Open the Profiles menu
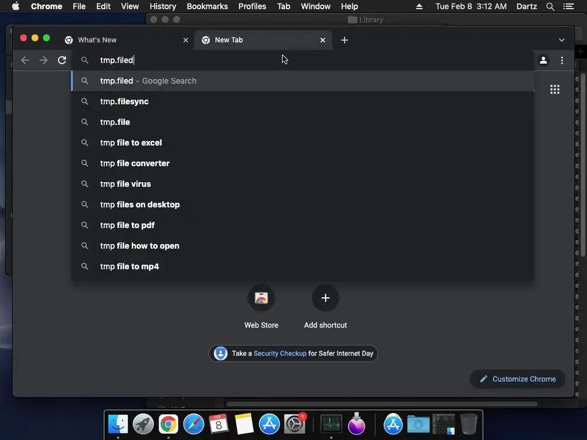587x440 pixels. 252,6
